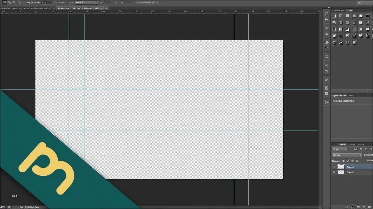Select the new selection mode icon
Image resolution: width=373 pixels, height=209 pixels.
click(x=4, y=2)
